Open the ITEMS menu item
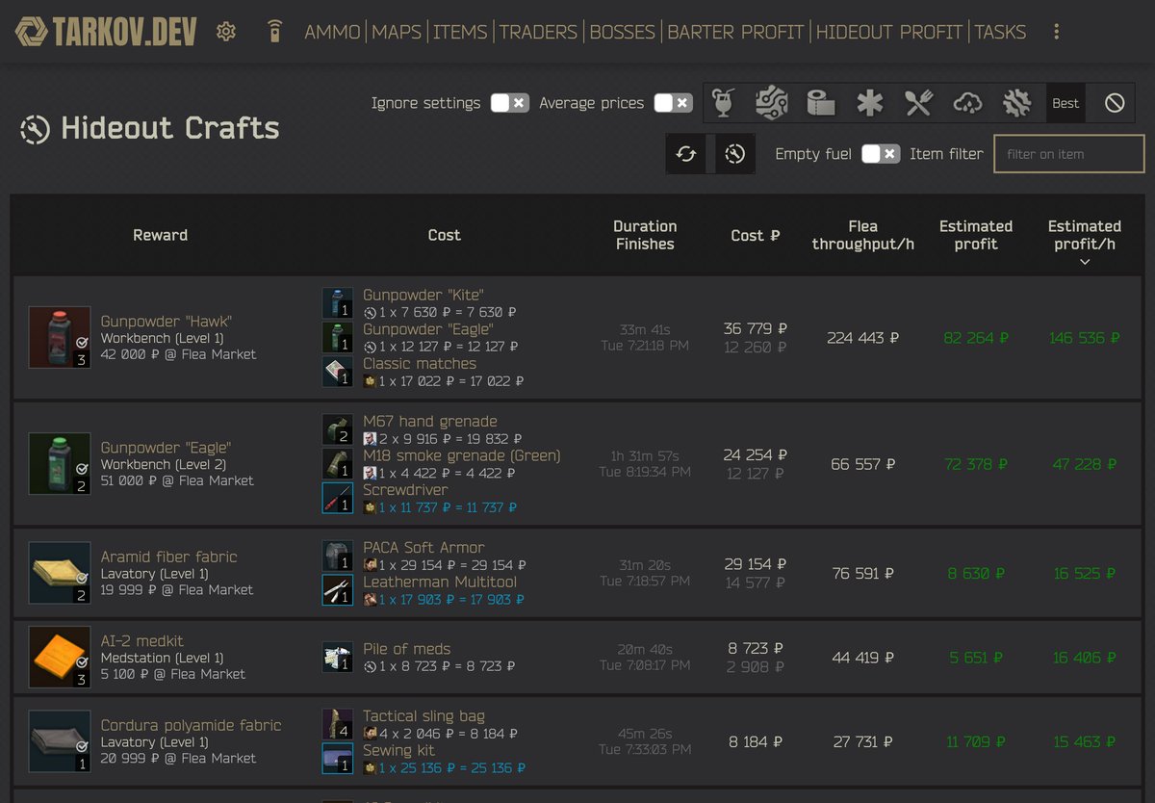The height and width of the screenshot is (803, 1155). point(460,32)
